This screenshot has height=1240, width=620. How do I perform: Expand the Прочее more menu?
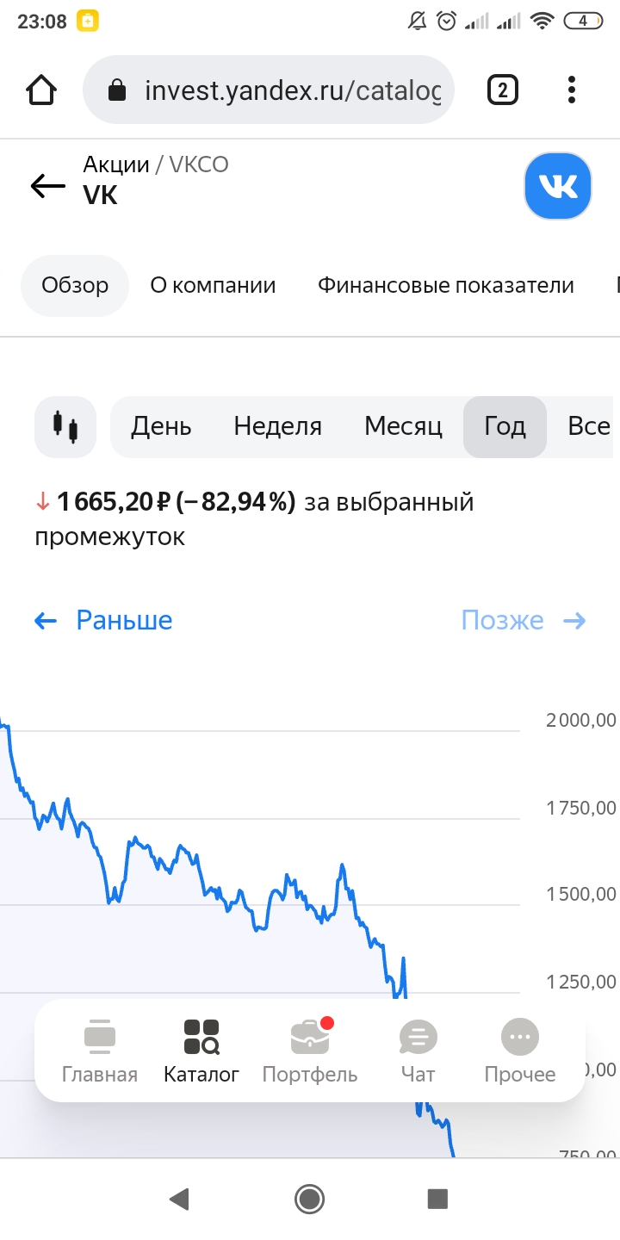[x=520, y=1051]
